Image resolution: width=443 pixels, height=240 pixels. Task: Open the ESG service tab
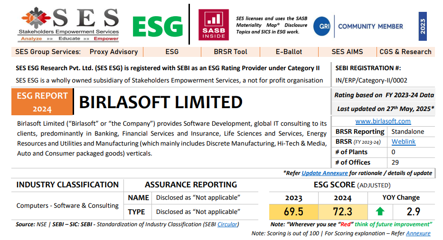pyautogui.click(x=172, y=52)
